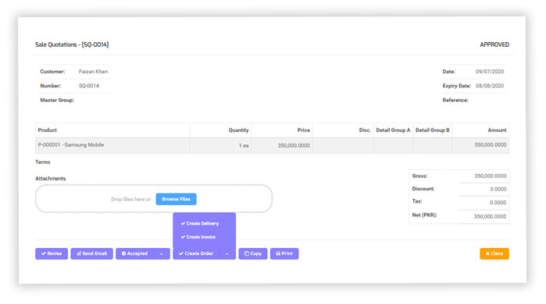Open the Accepted button's dropdown arrow
The image size is (546, 304).
tap(162, 253)
